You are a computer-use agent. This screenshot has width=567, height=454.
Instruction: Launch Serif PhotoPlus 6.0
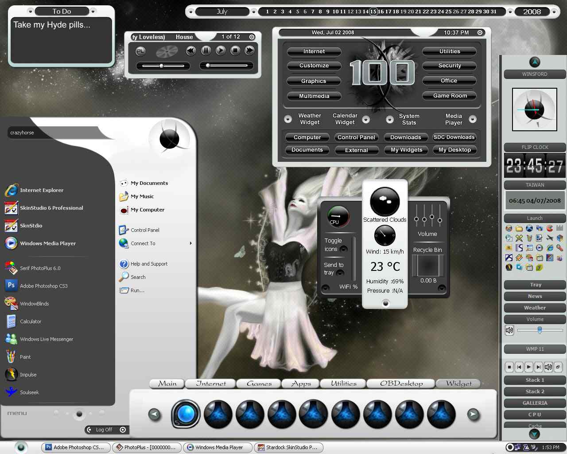point(33,268)
